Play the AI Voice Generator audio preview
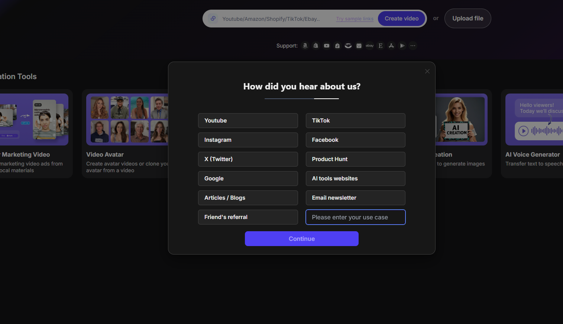Viewport: 563px width, 324px height. coord(523,131)
